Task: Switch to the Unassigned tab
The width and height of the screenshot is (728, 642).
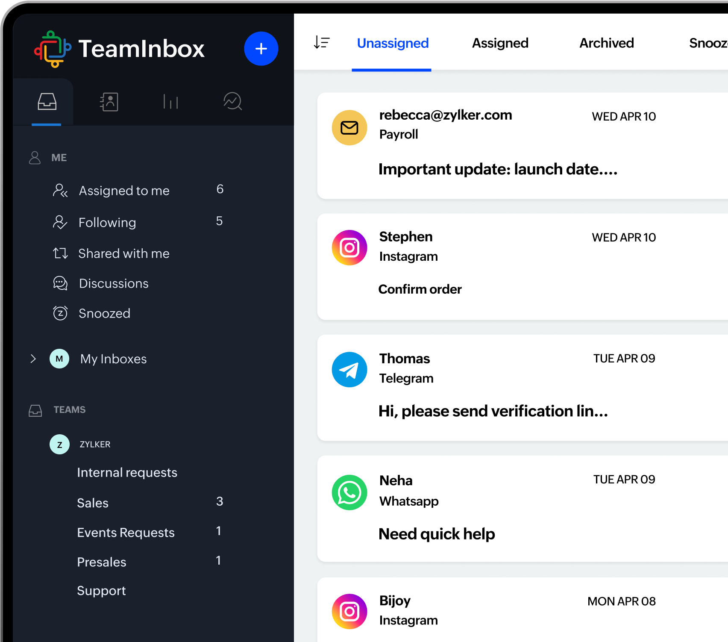Action: click(x=393, y=43)
